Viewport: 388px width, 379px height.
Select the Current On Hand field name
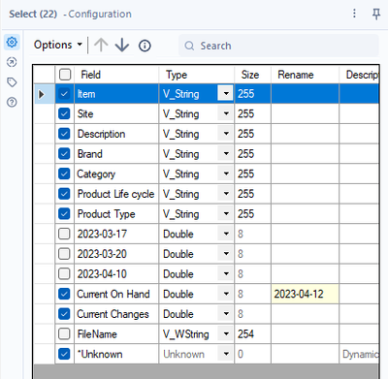[x=116, y=294]
